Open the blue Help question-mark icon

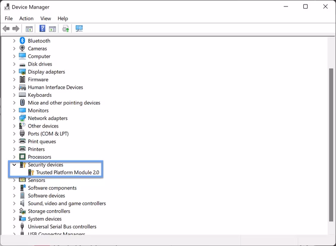42,28
